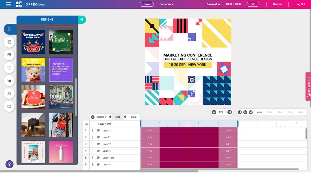
Task: Open options dots for Layer 21
Action: tap(92, 137)
